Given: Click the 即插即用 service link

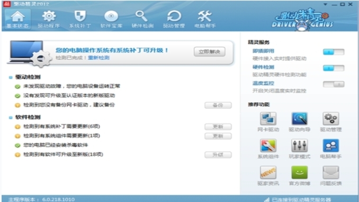Looking at the screenshot, I should 263,51.
